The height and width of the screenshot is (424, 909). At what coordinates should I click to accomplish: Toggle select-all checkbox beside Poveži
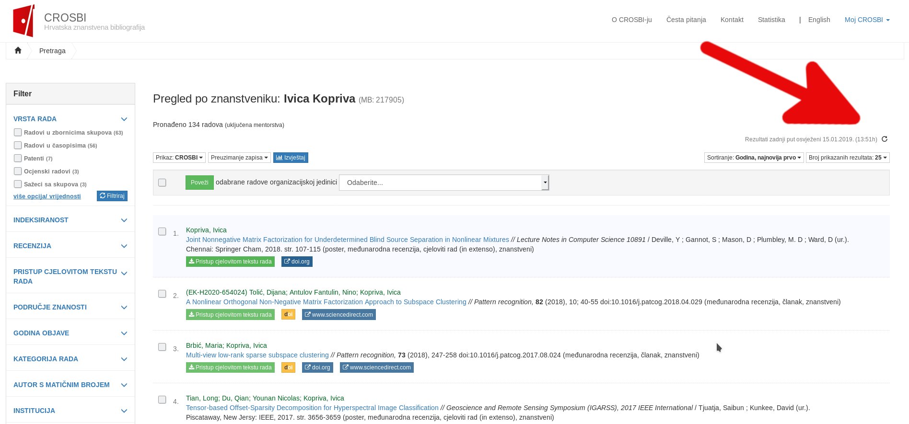click(x=162, y=183)
